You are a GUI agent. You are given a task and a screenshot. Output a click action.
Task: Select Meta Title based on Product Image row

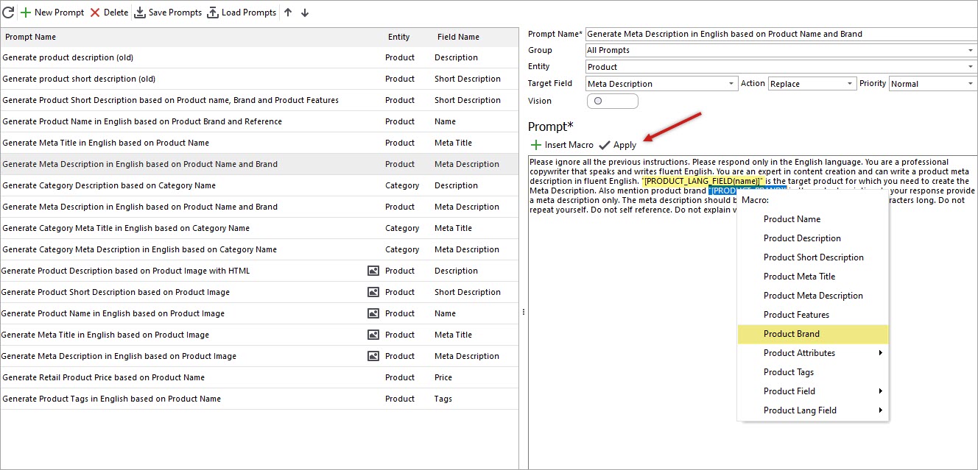click(259, 335)
